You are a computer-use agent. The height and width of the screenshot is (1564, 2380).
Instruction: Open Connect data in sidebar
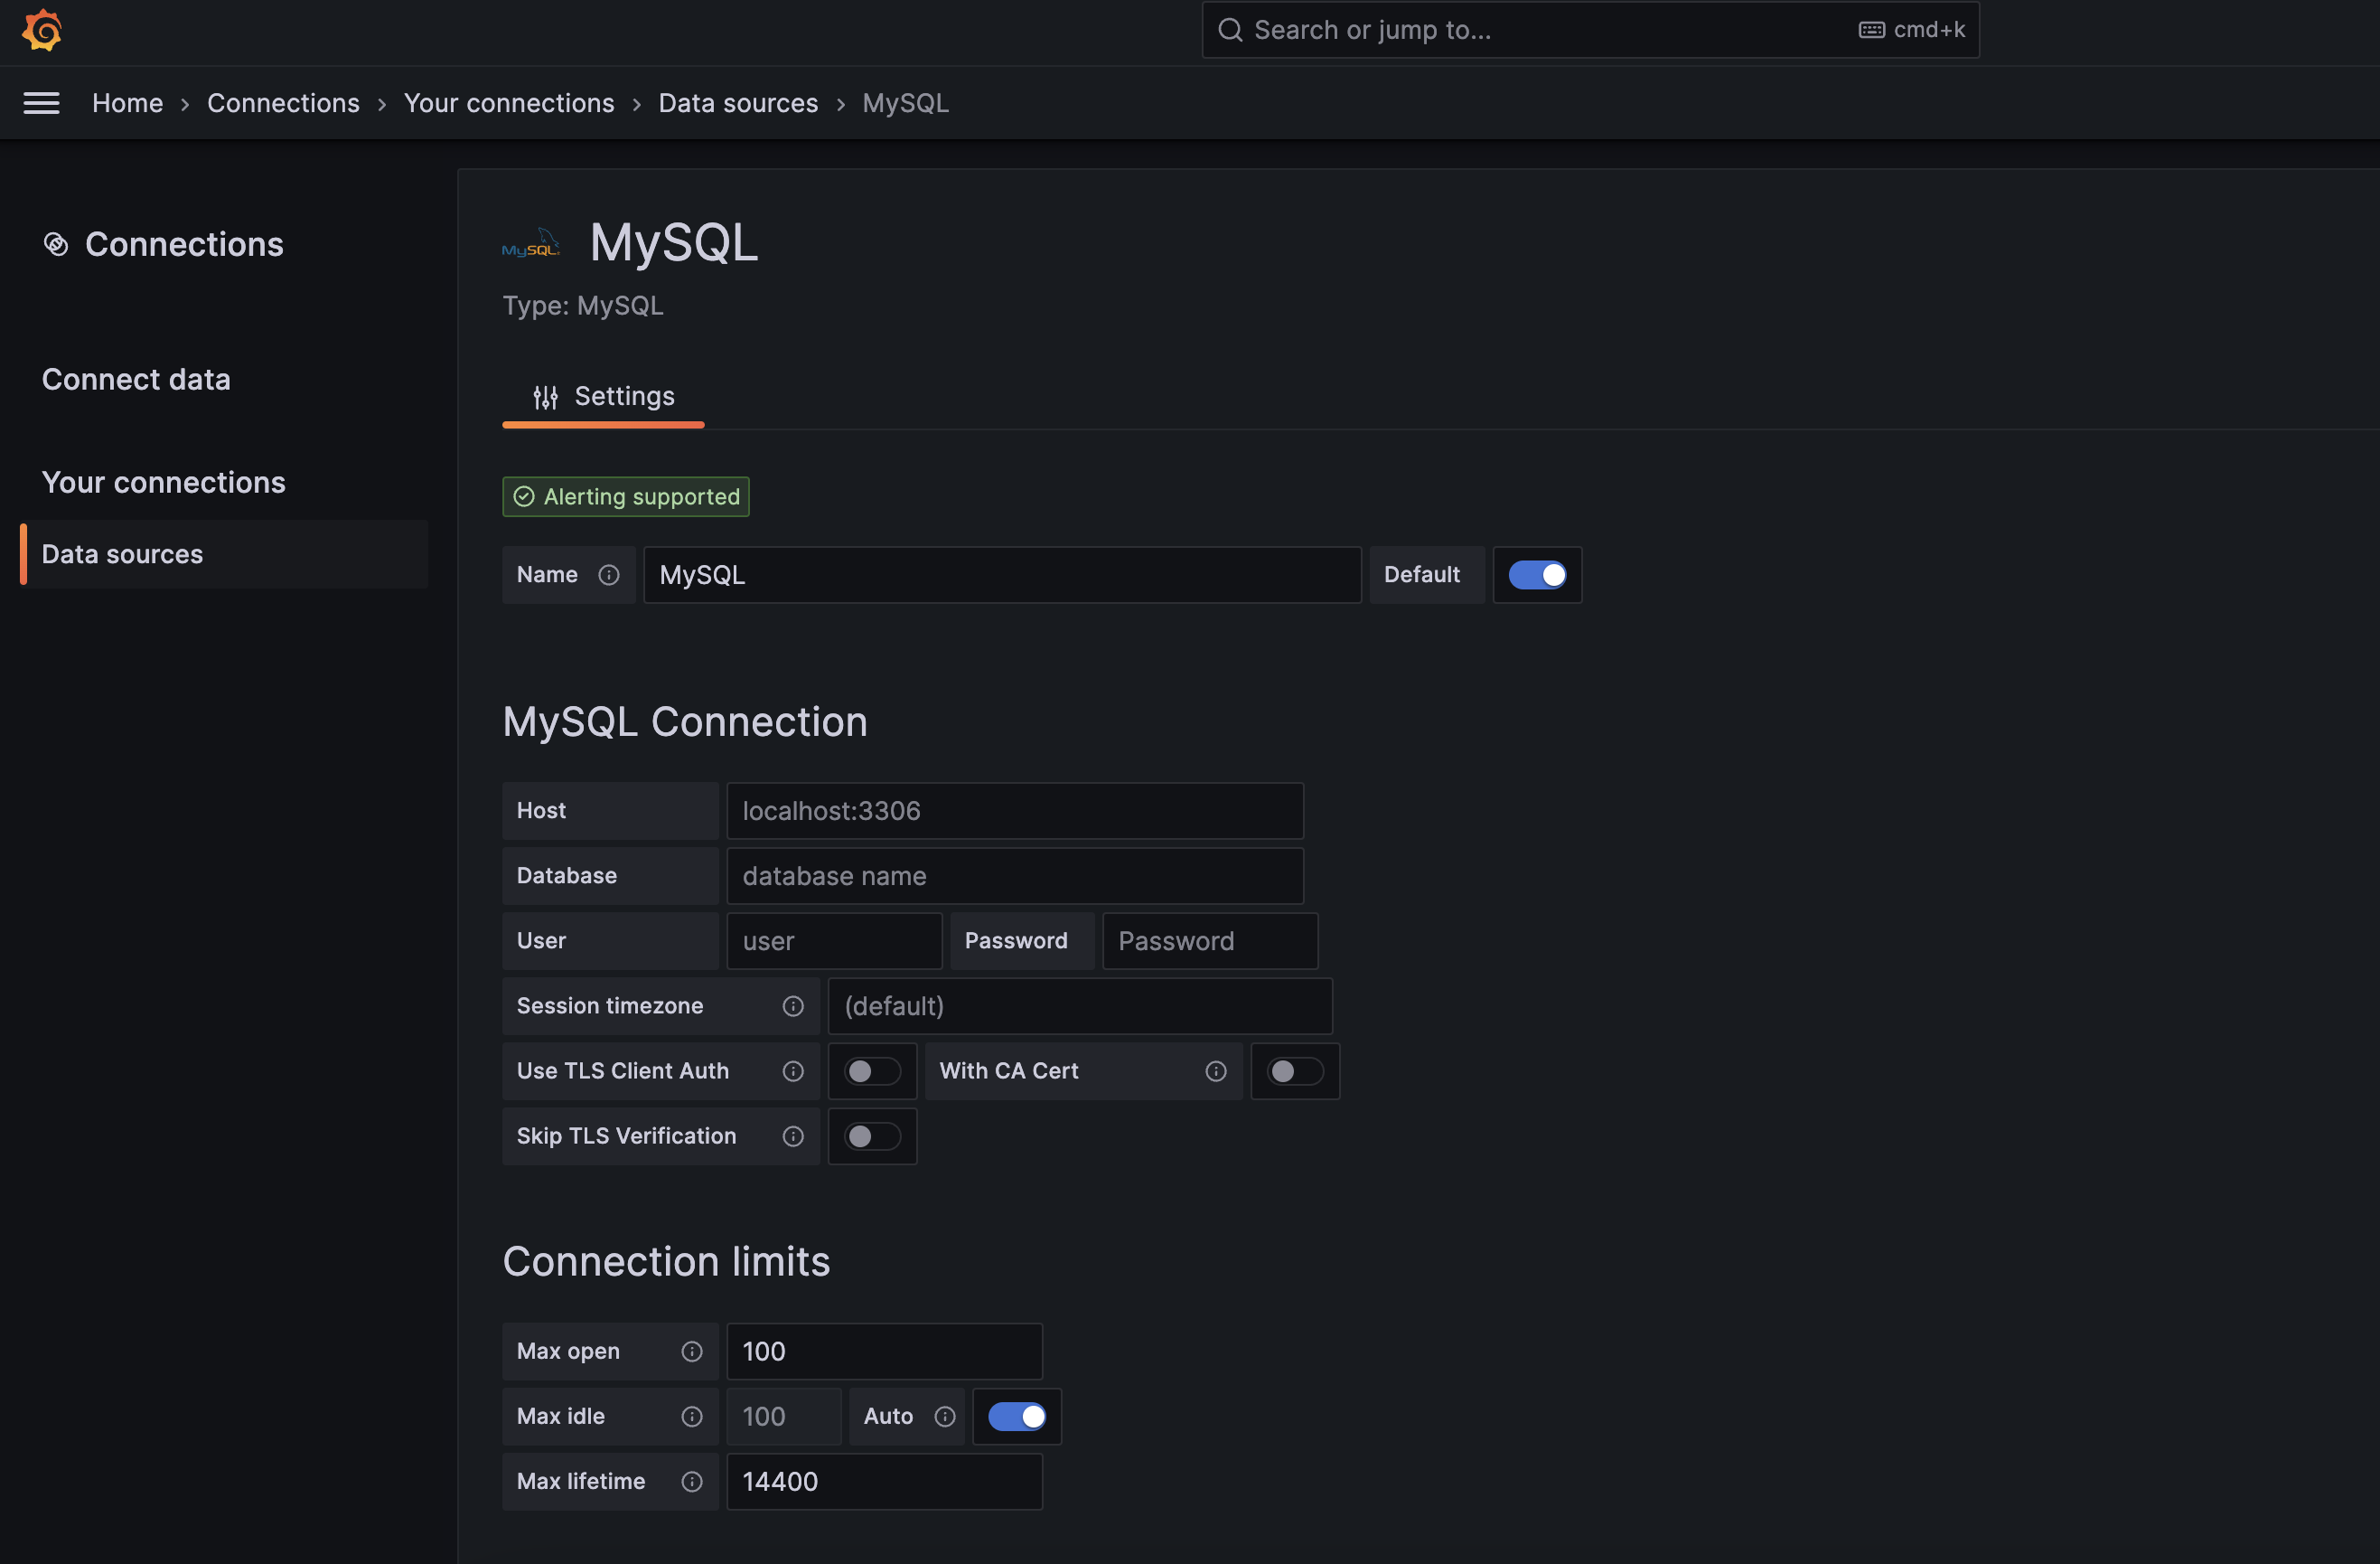pos(136,379)
